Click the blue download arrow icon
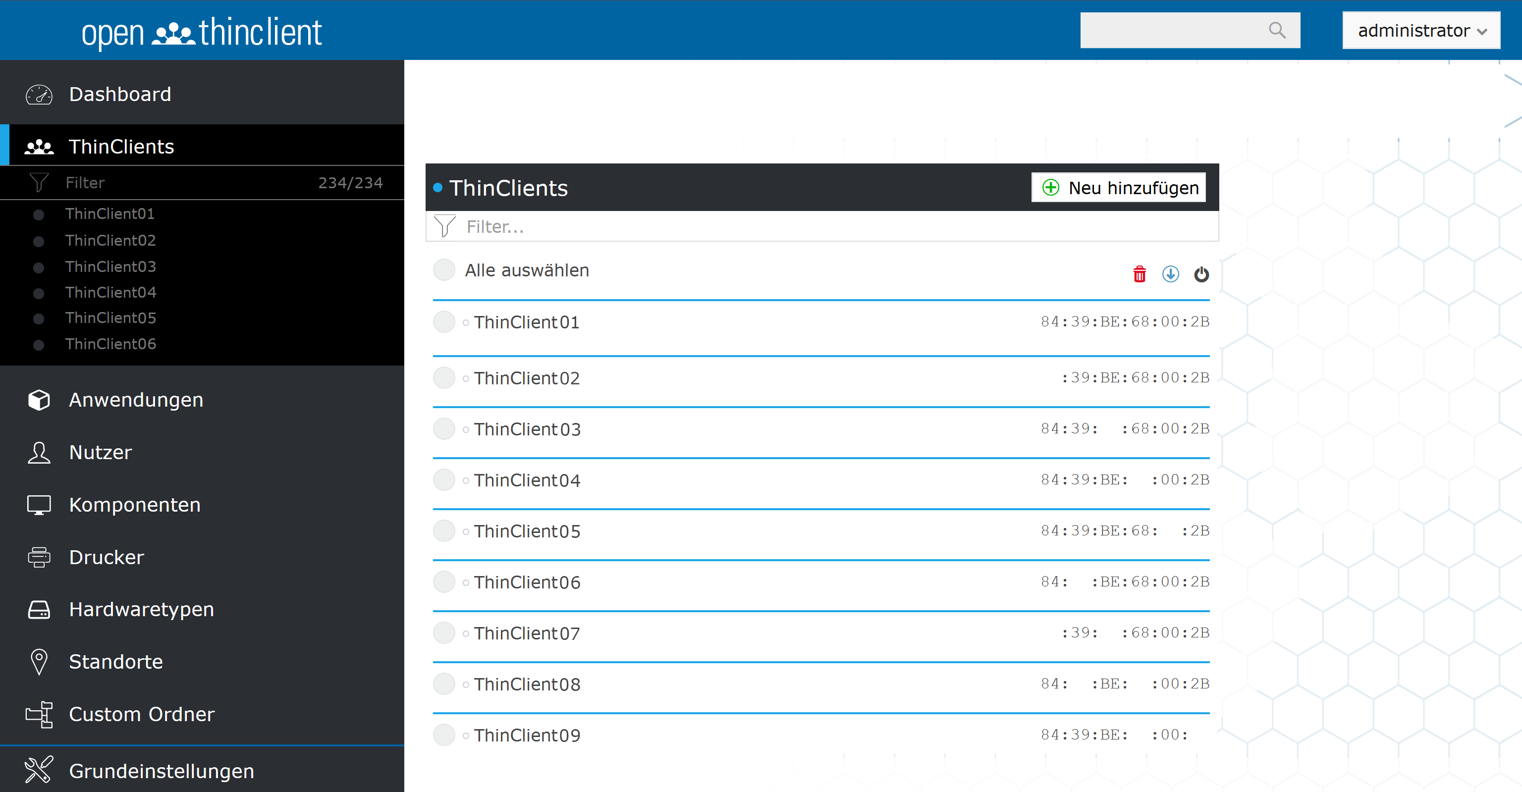The image size is (1522, 792). (x=1170, y=274)
